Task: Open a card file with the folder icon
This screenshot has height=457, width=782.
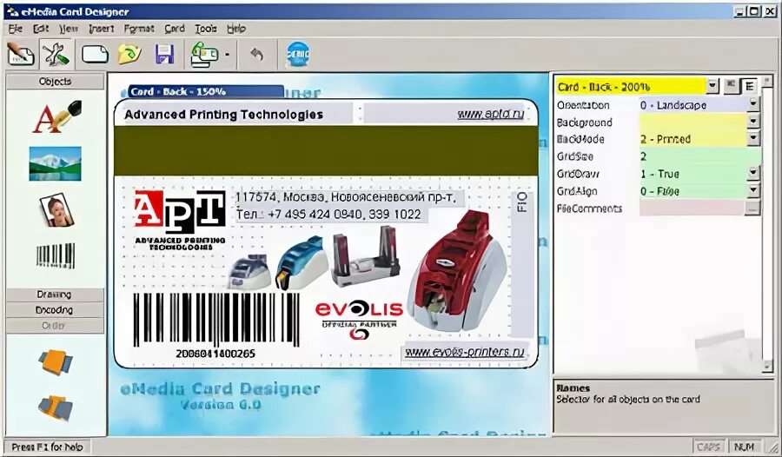Action: [x=129, y=54]
